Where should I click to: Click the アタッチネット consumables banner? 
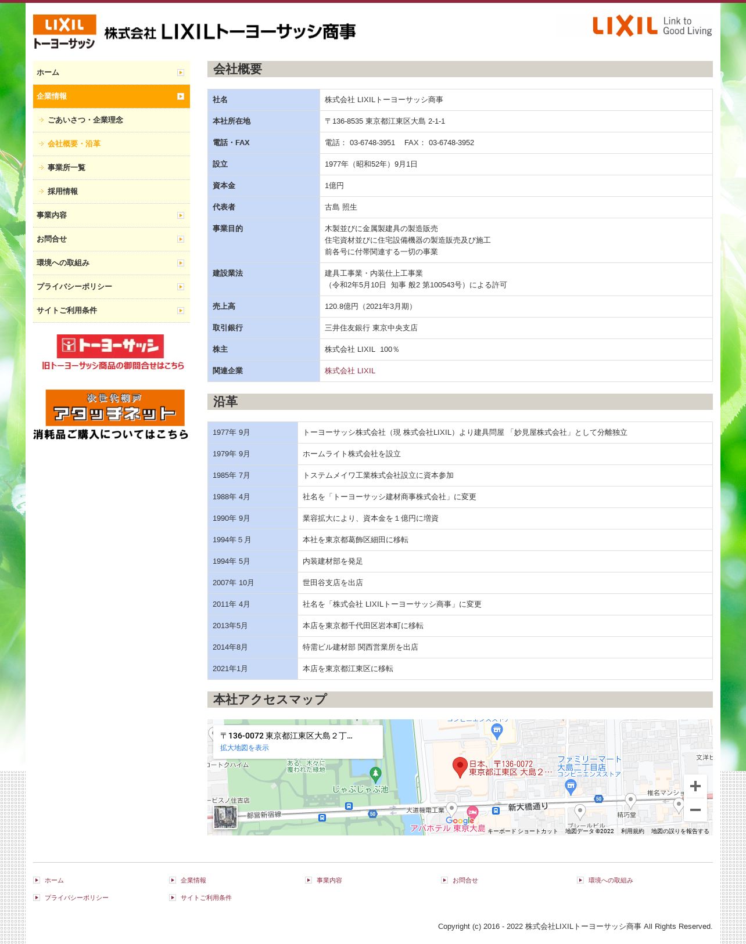(x=111, y=415)
